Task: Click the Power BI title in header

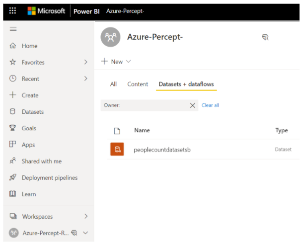Action: (86, 11)
